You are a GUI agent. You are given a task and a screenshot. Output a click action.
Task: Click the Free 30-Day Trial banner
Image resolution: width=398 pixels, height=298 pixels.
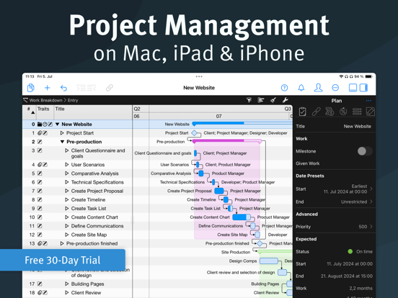click(63, 260)
